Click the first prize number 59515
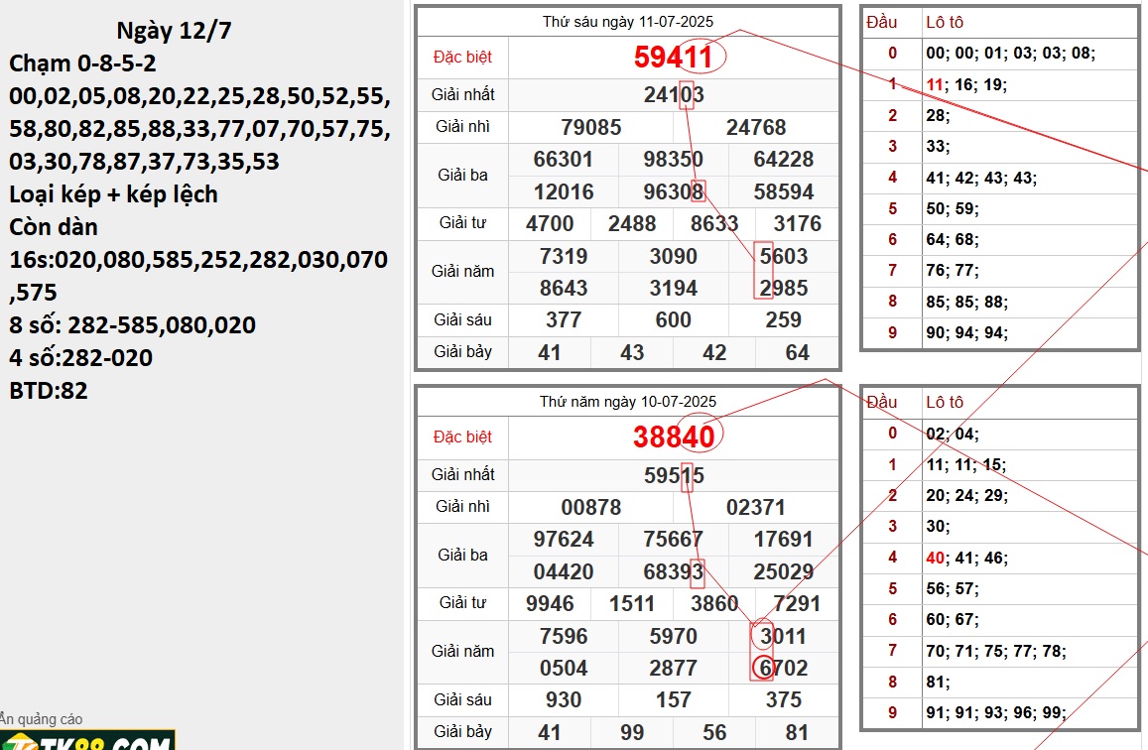Screen dimensions: 1148x750 pos(674,475)
